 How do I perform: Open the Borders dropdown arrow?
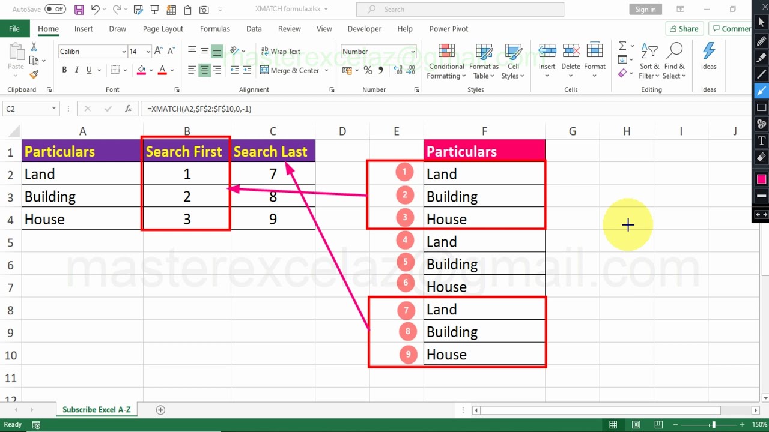125,70
